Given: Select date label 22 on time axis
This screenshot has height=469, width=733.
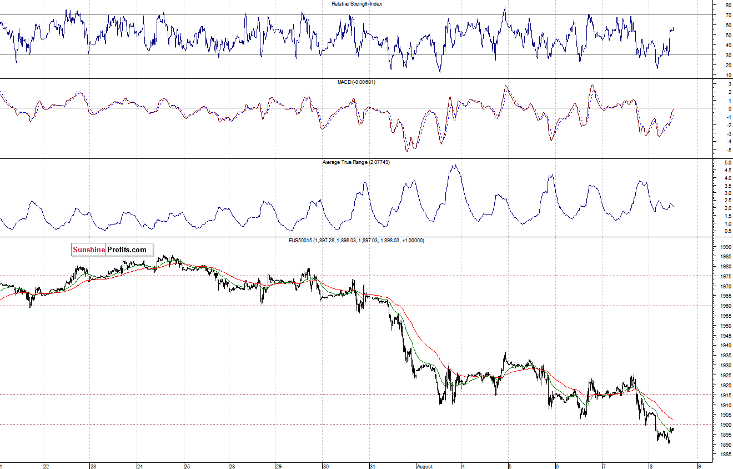Looking at the screenshot, I should pyautogui.click(x=47, y=466).
